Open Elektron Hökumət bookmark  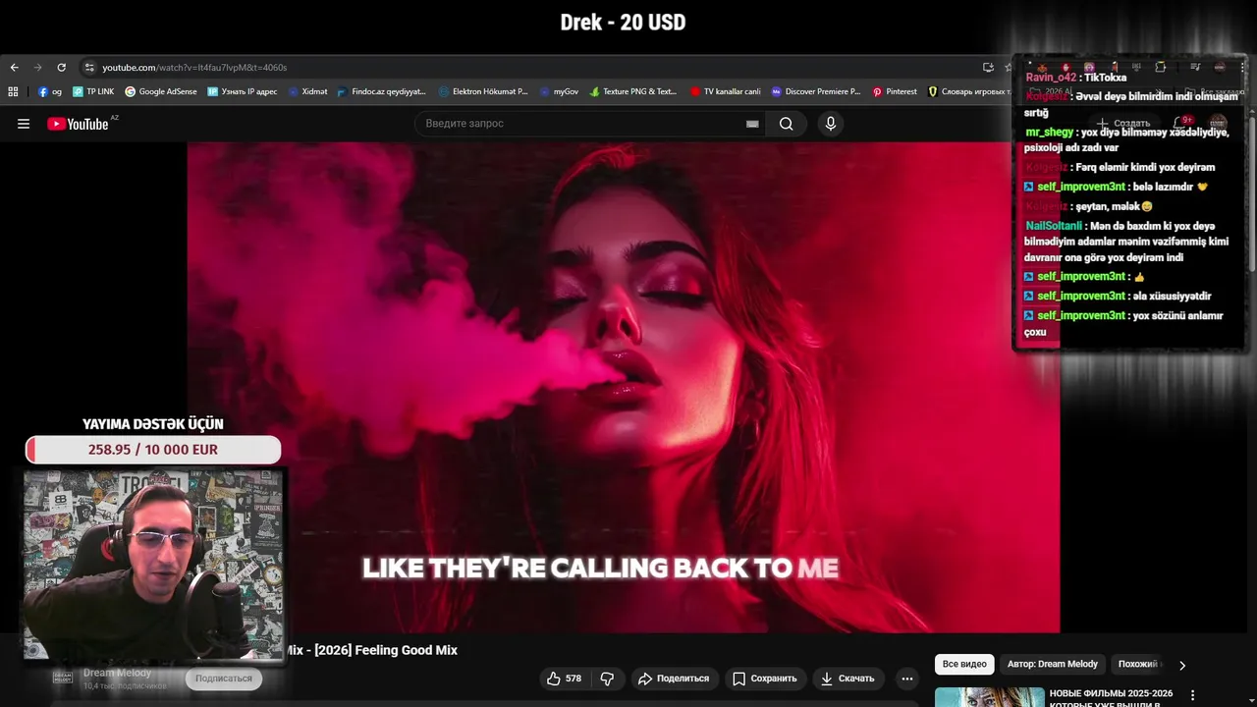coord(483,91)
